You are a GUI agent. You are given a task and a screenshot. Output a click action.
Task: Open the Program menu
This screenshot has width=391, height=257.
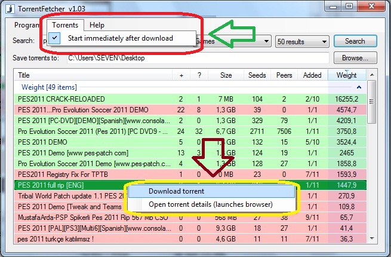(x=26, y=25)
